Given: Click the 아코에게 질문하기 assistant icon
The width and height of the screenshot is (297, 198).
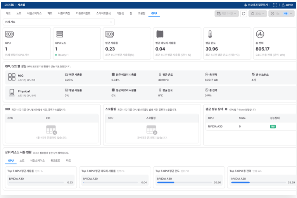Looking at the screenshot, I should tap(245, 5).
